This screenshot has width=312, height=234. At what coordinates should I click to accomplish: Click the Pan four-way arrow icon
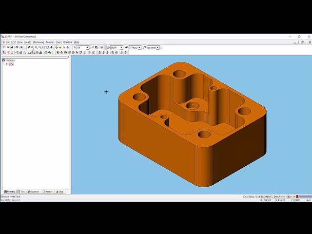tap(51, 47)
